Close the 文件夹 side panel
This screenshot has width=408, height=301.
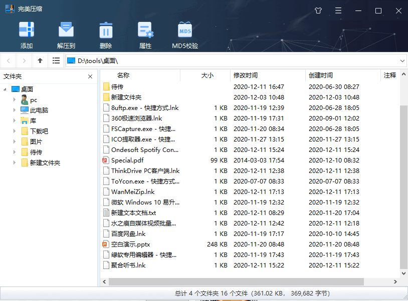pos(90,76)
